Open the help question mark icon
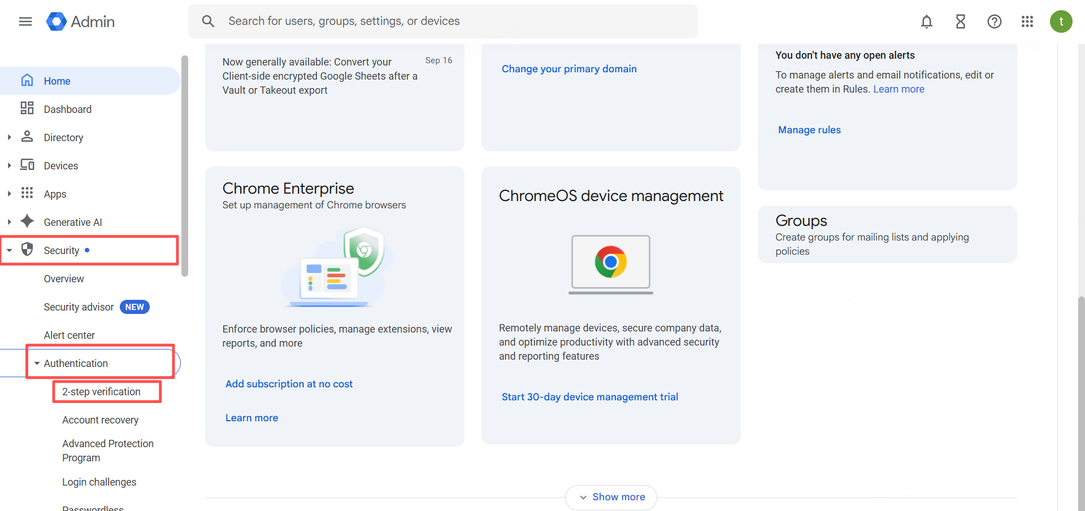 coord(994,21)
